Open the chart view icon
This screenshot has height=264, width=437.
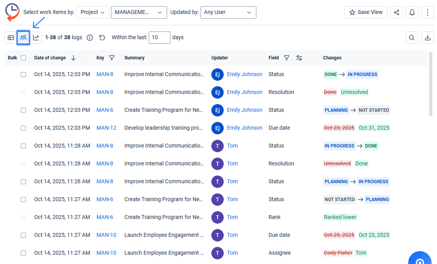pyautogui.click(x=36, y=38)
